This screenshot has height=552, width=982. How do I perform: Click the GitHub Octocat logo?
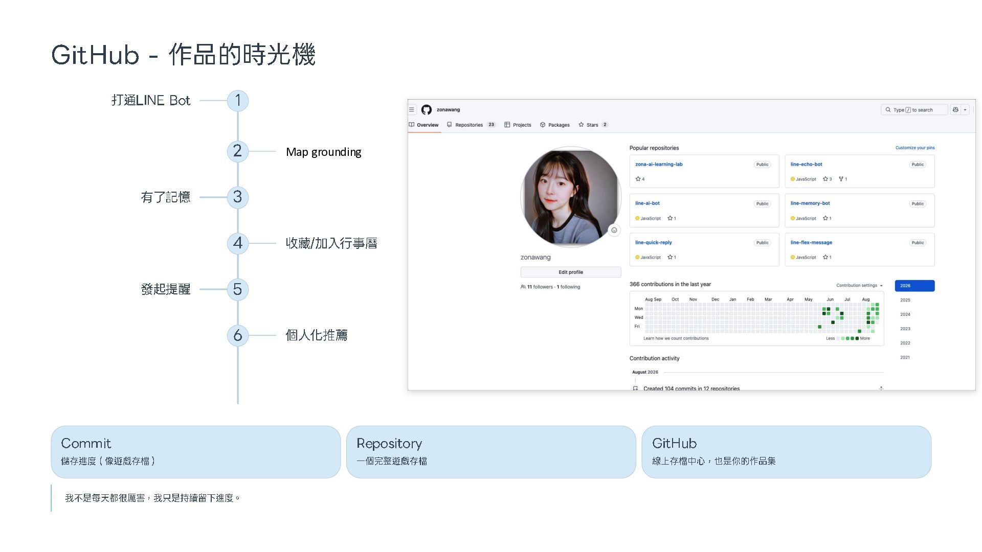click(427, 110)
